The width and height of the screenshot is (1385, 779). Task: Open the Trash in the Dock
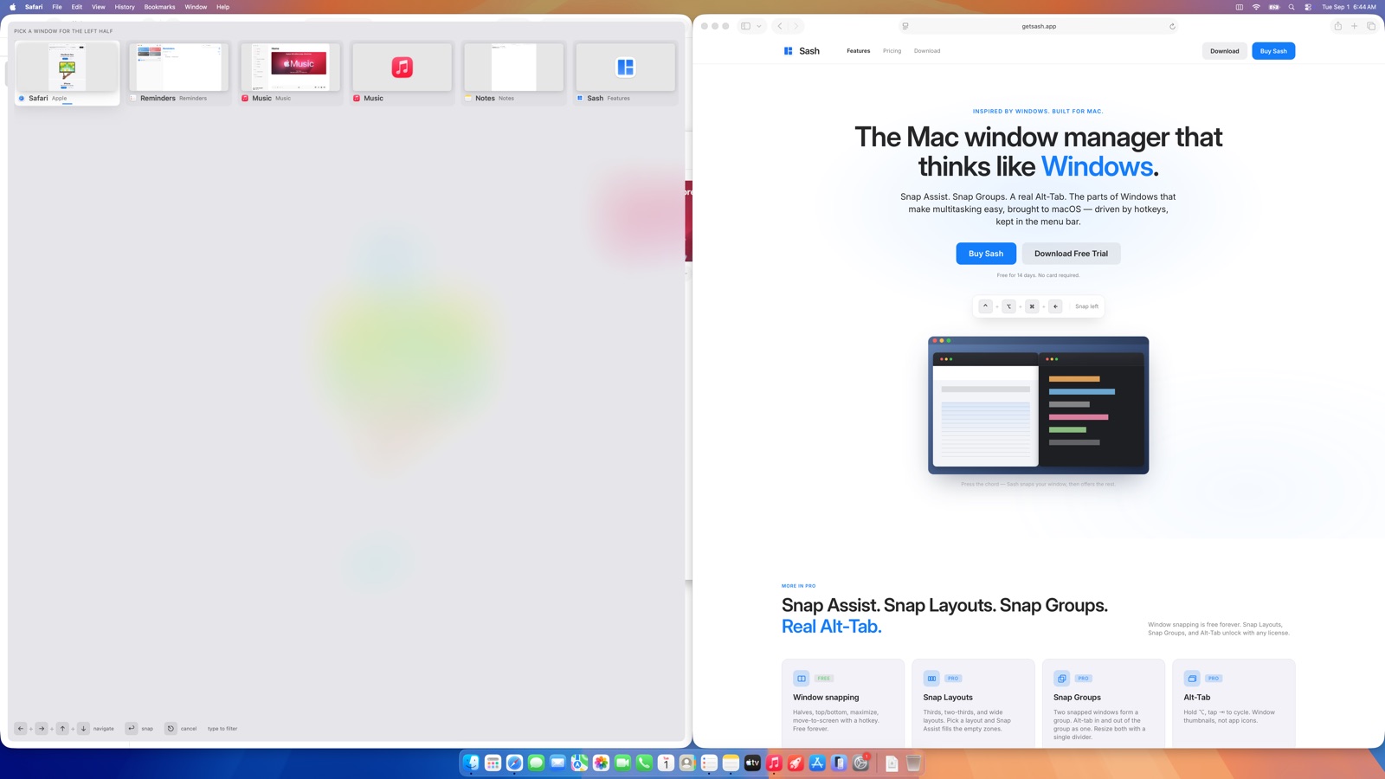click(x=913, y=763)
